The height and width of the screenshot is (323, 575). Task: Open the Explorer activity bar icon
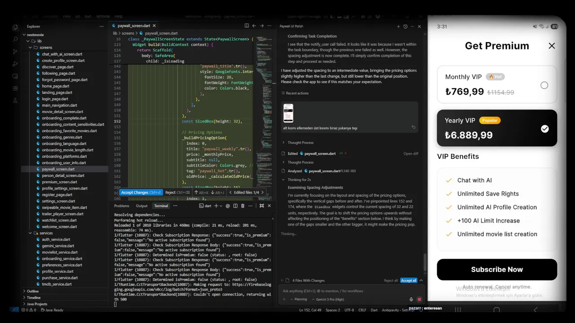tap(15, 27)
